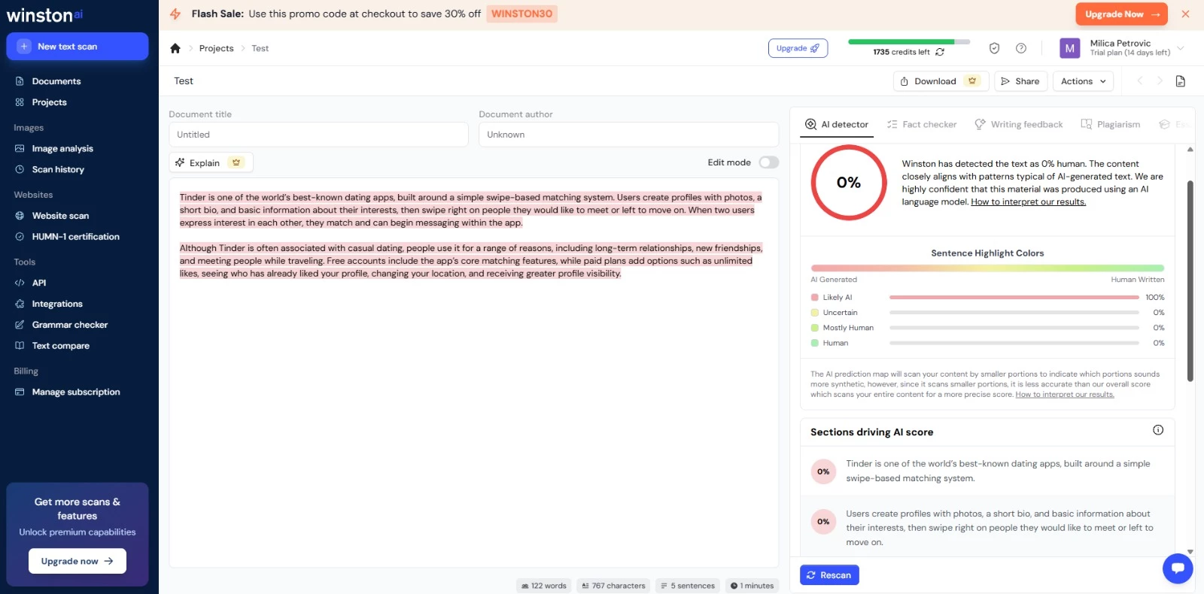Open Grammar checker in the sidebar

coord(70,325)
